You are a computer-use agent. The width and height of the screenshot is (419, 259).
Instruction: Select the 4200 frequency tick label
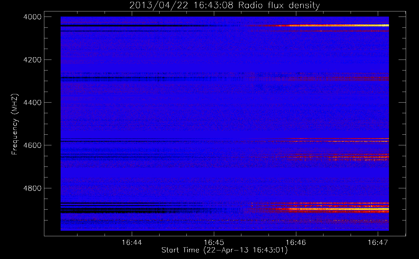(32, 60)
